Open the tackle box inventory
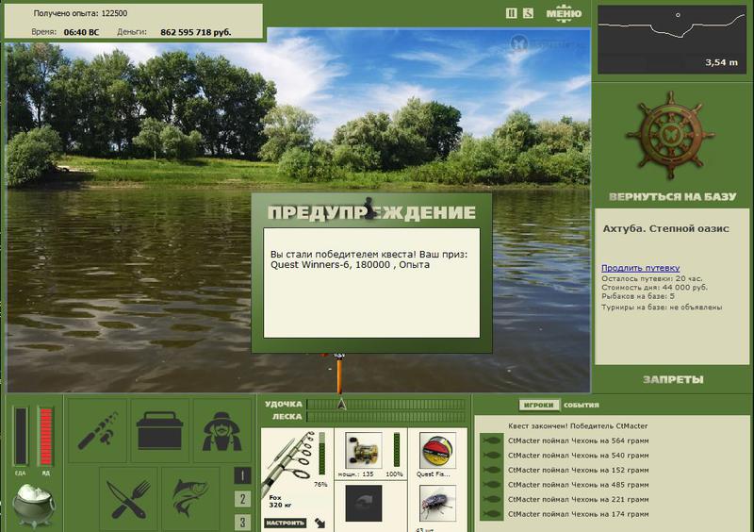This screenshot has height=532, width=754. click(159, 431)
